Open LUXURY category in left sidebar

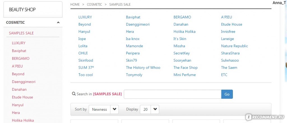point(19,43)
